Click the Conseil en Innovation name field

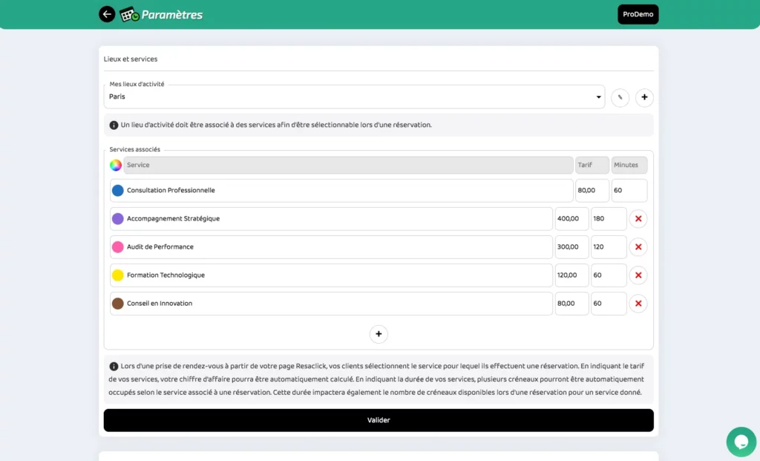[x=338, y=304]
